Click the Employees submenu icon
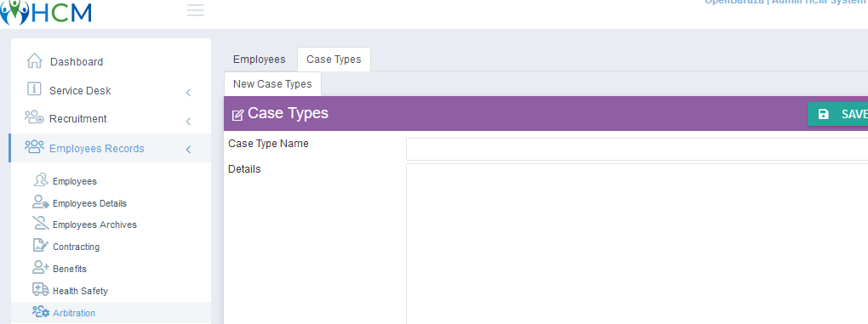This screenshot has height=324, width=868. coord(40,180)
